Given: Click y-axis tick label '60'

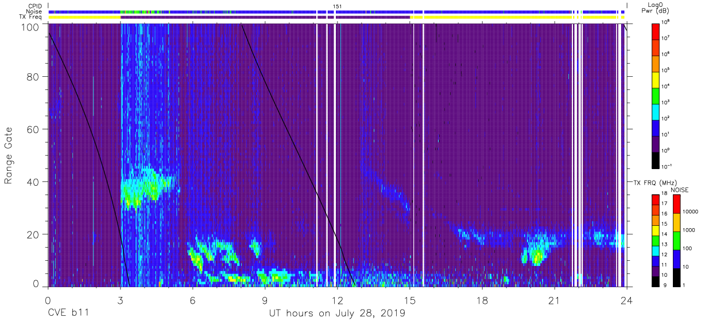Looking at the screenshot, I should click(32, 130).
